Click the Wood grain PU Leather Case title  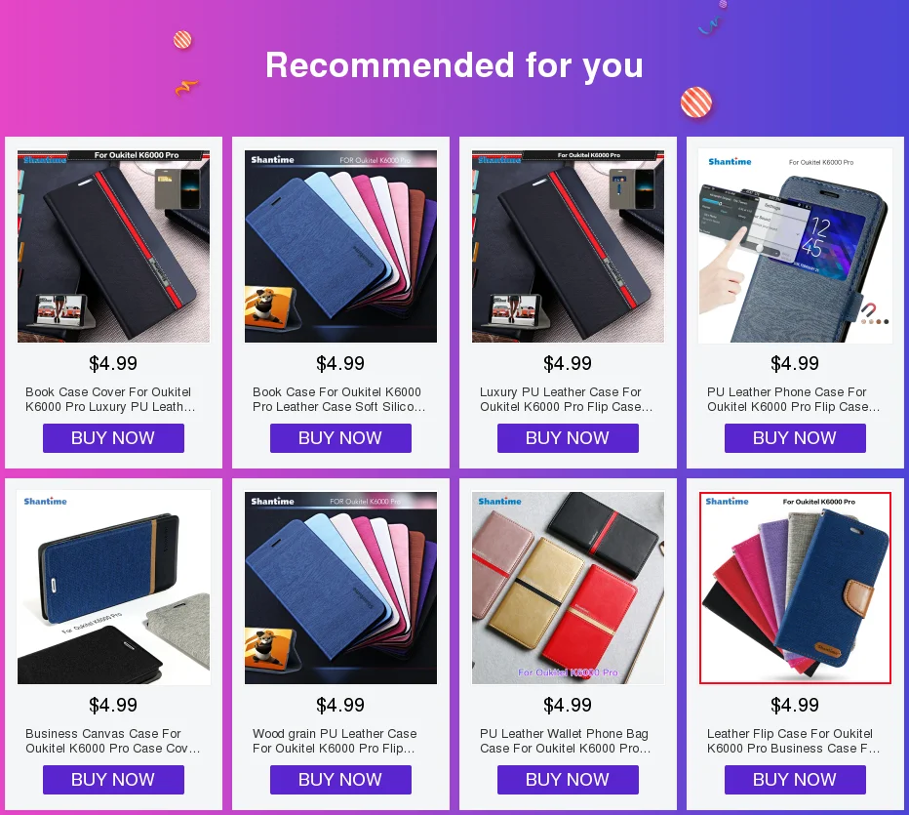335,741
